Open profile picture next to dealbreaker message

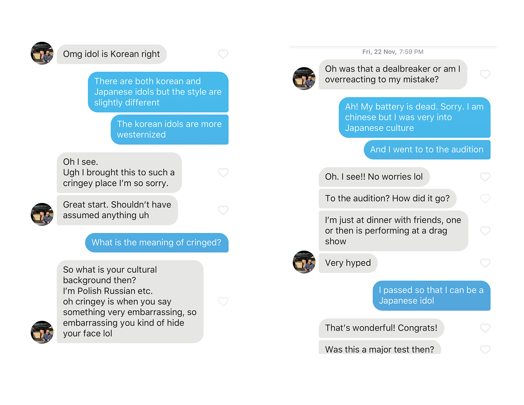point(304,78)
